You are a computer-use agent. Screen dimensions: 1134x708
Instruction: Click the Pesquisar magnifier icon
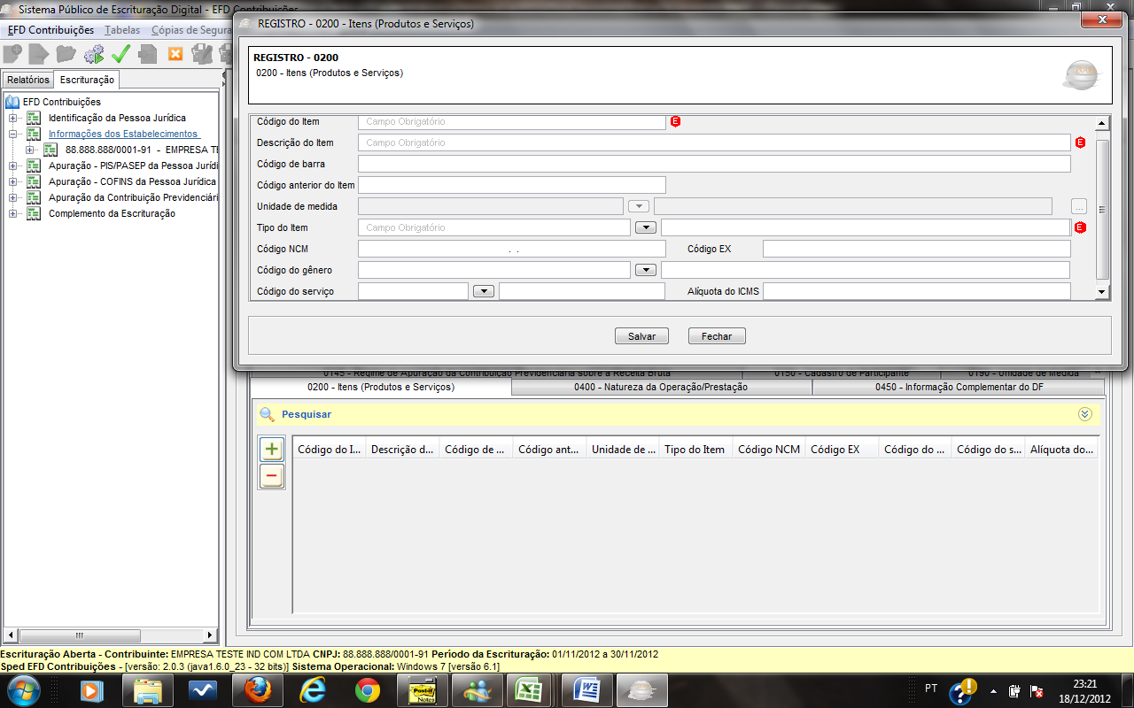coord(267,414)
